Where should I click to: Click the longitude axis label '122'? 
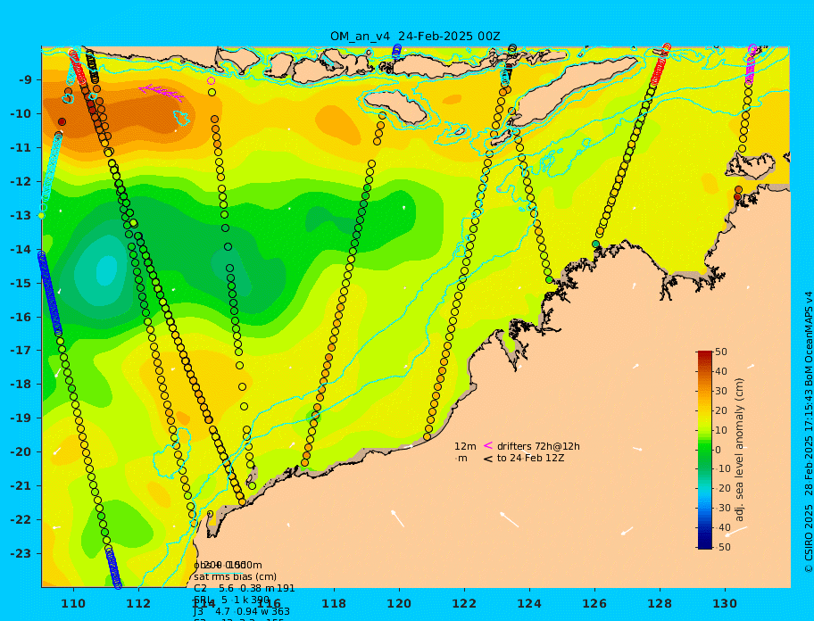(x=465, y=604)
